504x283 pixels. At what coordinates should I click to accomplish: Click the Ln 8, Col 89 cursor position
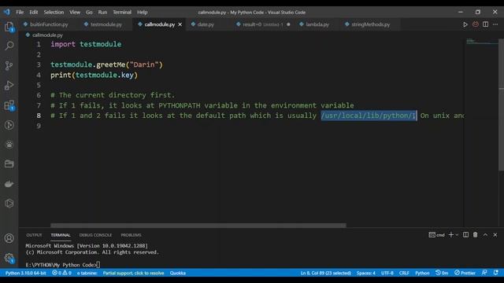pos(325,273)
